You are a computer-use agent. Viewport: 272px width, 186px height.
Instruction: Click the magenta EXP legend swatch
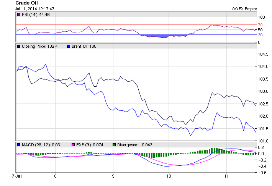tap(73, 145)
